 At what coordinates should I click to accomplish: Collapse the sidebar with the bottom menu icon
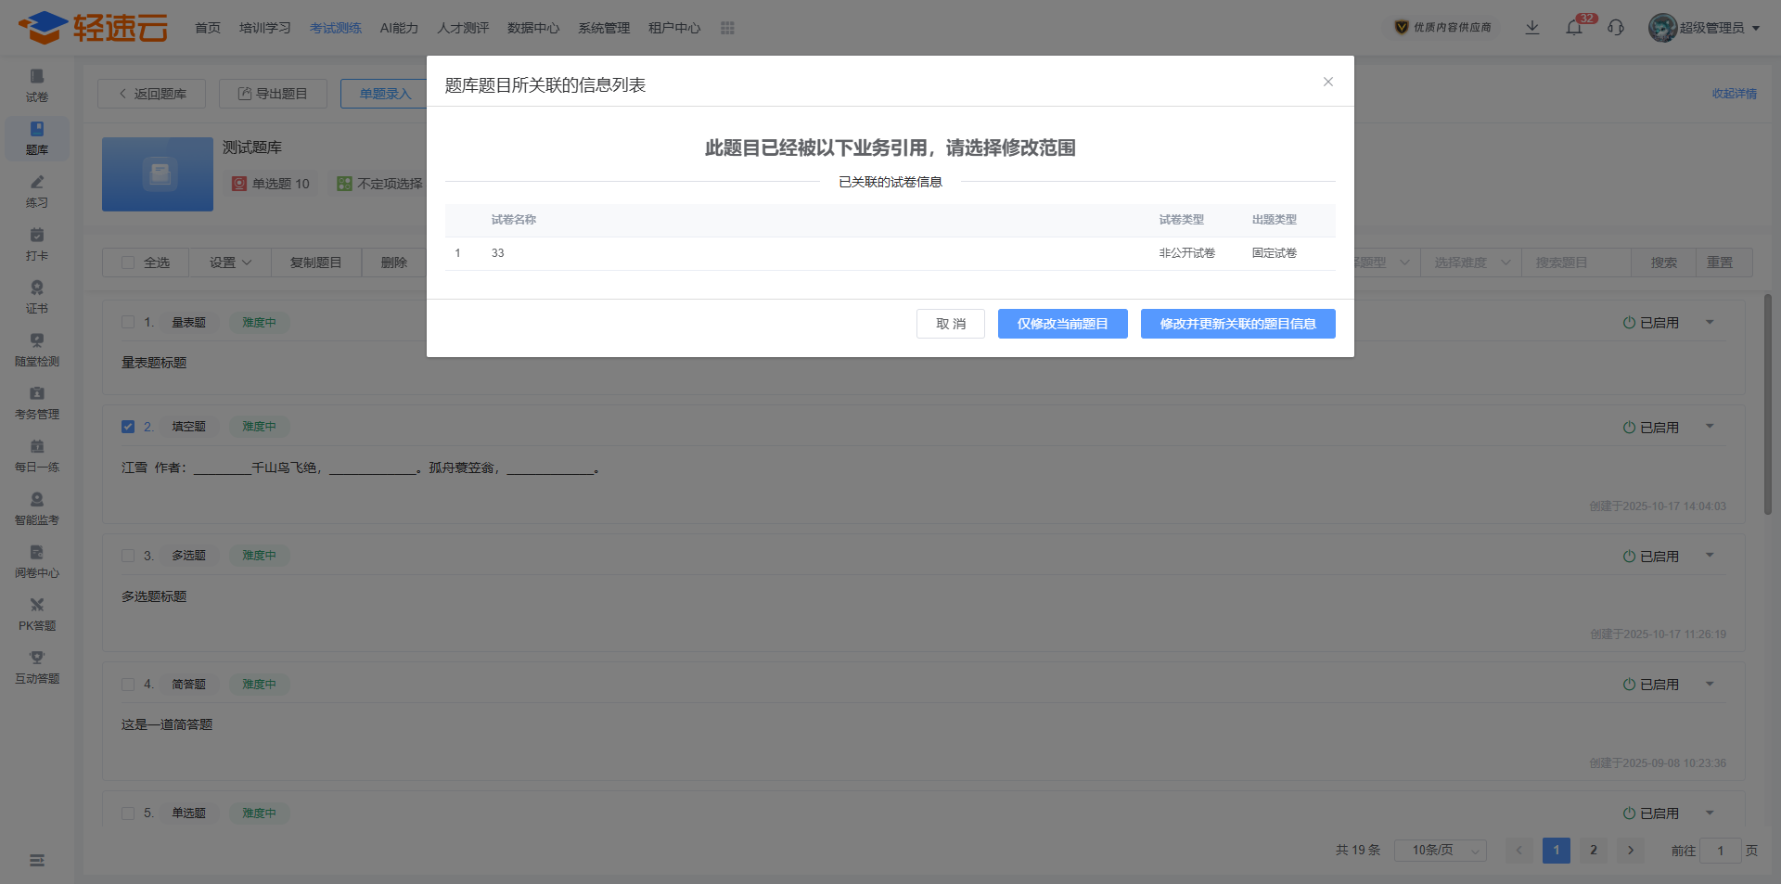point(37,860)
